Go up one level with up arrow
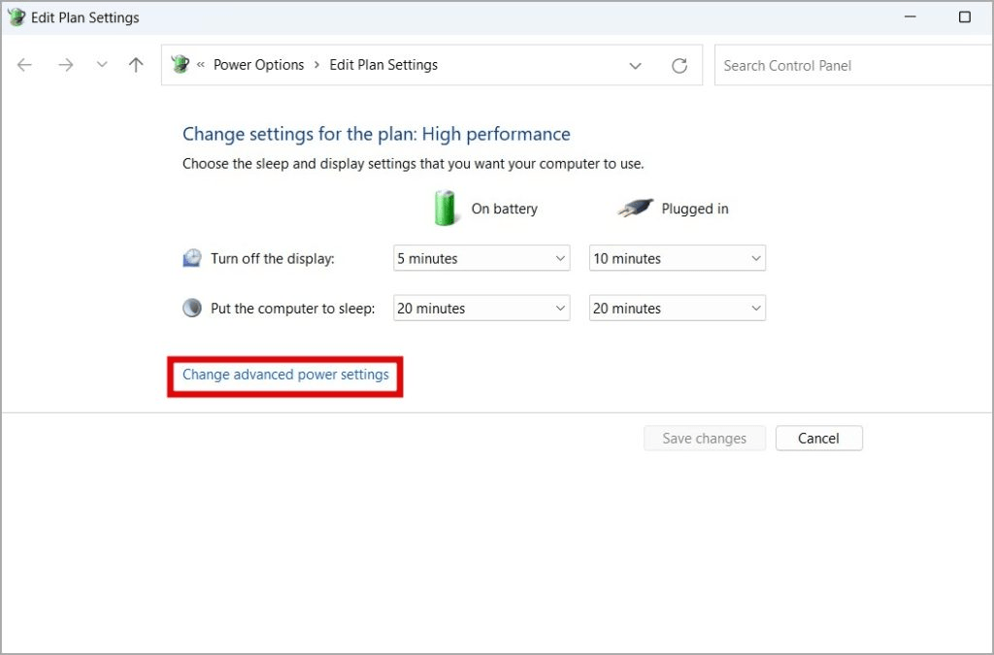This screenshot has width=994, height=655. (x=136, y=65)
